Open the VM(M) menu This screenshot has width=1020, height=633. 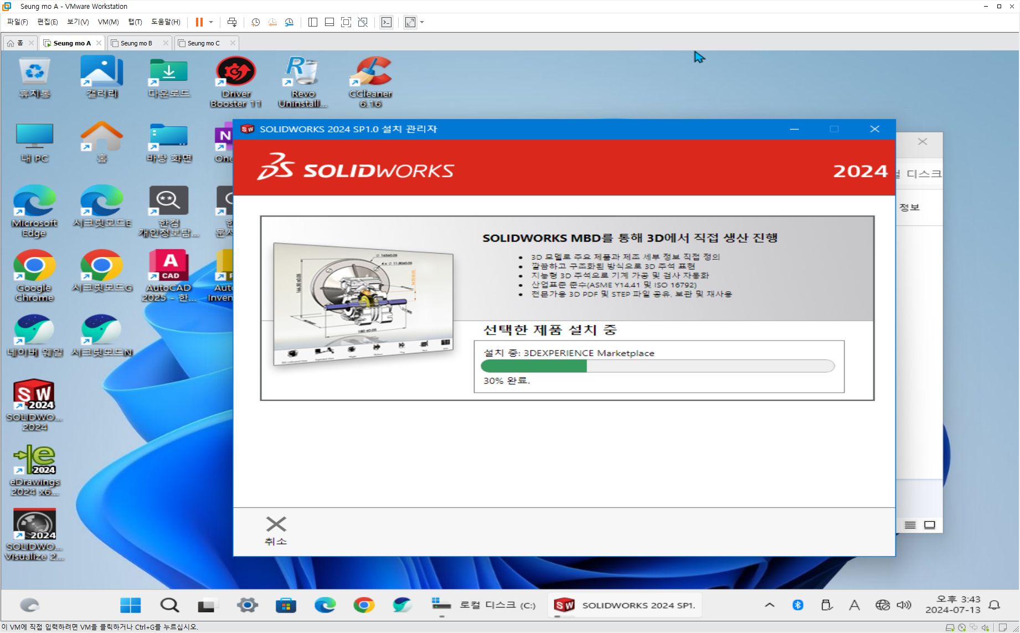108,22
